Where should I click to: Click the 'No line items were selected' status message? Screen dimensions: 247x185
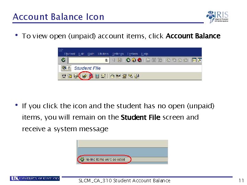click(105, 160)
